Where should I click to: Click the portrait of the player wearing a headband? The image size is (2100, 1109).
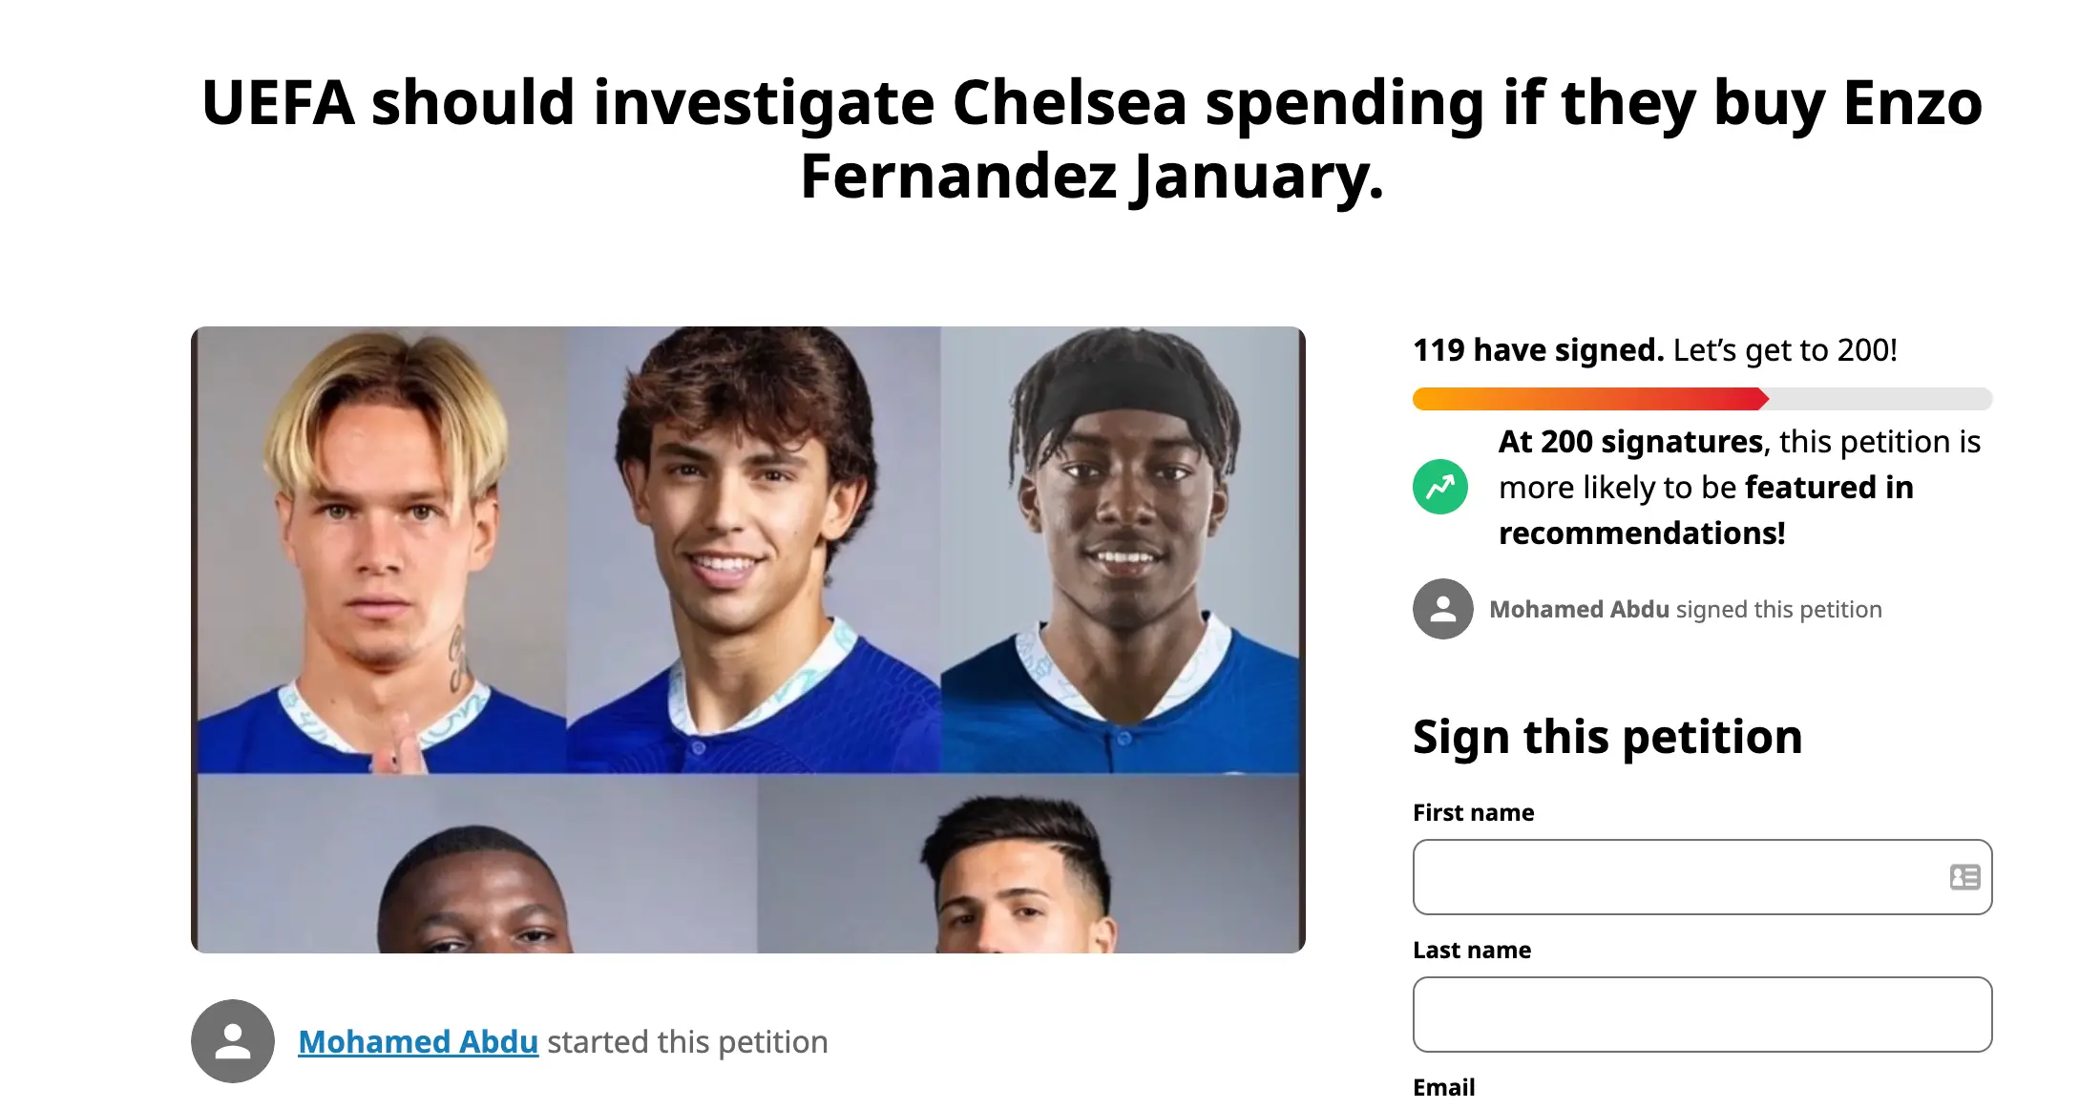(x=1121, y=550)
